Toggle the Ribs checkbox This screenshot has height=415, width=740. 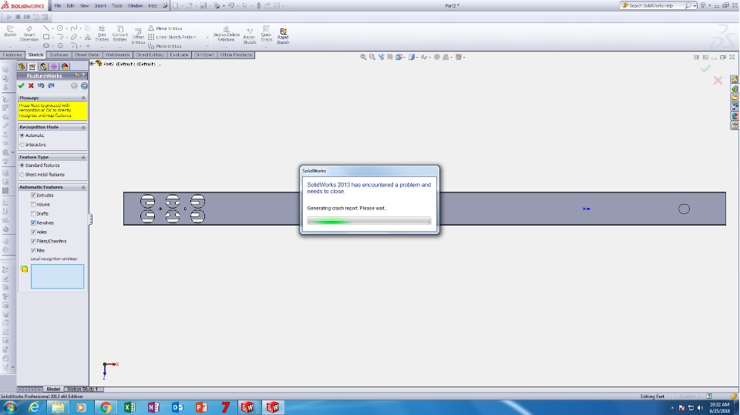point(33,250)
